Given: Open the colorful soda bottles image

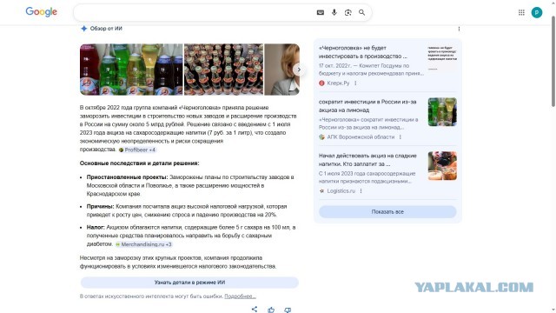Looking at the screenshot, I should 131,70.
